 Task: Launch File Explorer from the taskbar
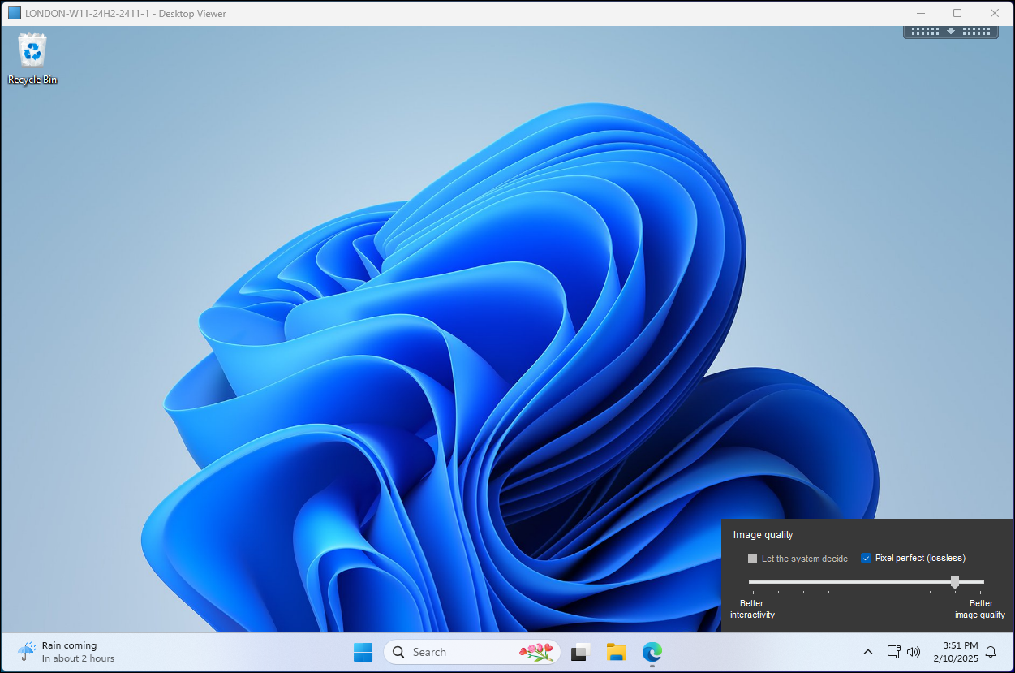pyautogui.click(x=616, y=652)
